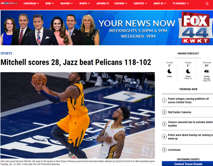Click the number 5 trending circle
This screenshot has width=213, height=166.
coord(164,150)
